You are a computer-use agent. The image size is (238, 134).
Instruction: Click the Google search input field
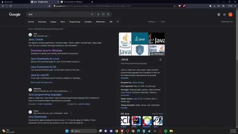pos(59,15)
